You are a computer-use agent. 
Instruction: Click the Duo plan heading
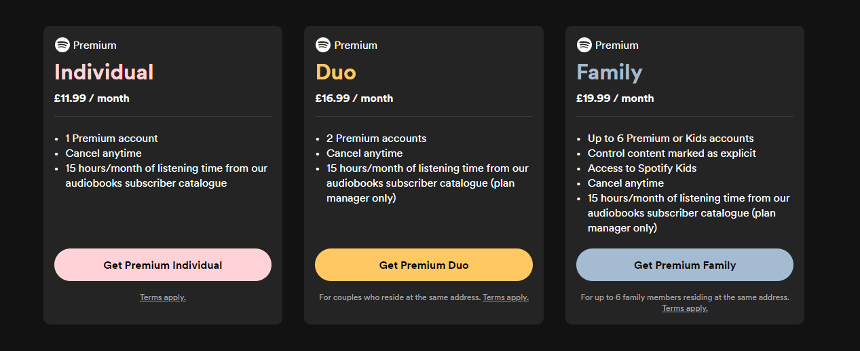(335, 72)
